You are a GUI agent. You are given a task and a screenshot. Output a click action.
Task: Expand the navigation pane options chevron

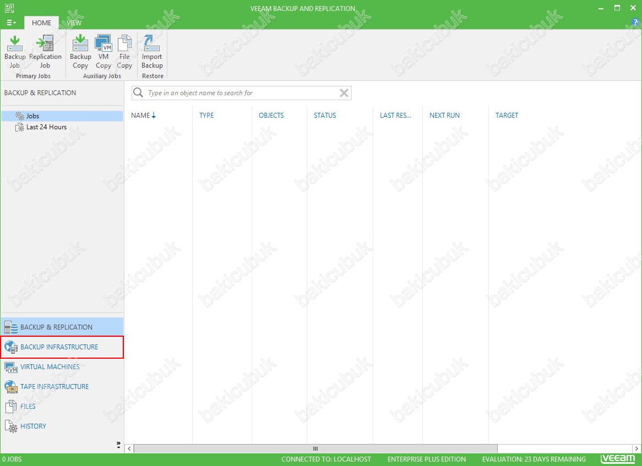point(118,445)
